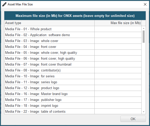Select max size field for Whole product

[x=118, y=29]
